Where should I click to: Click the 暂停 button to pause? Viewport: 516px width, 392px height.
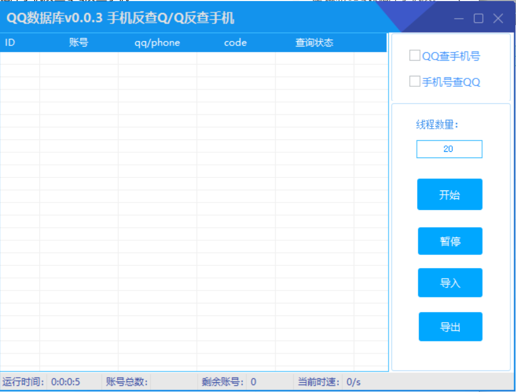pos(449,241)
